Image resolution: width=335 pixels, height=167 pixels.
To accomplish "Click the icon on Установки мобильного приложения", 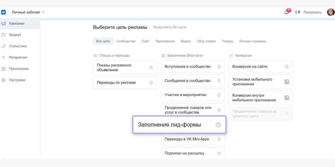I will (287, 81).
